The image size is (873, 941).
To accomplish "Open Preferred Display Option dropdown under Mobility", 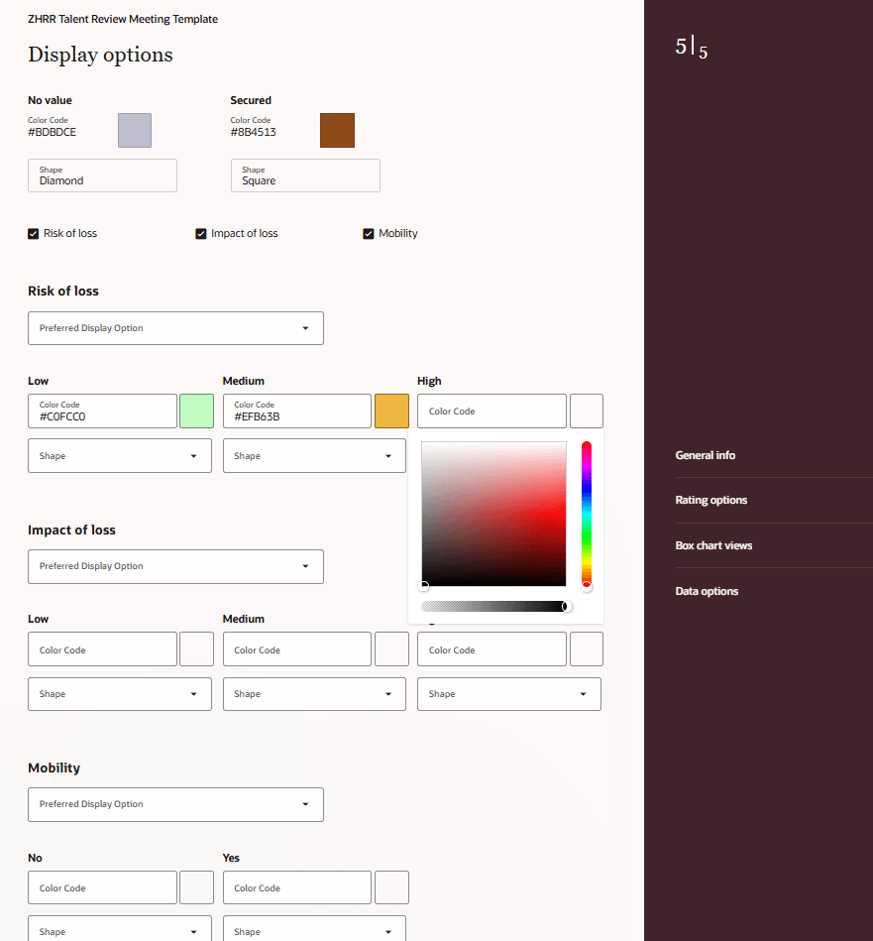I will 175,804.
